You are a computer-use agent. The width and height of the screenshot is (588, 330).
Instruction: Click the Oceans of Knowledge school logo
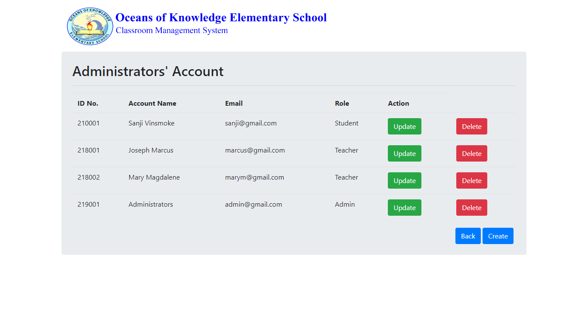[x=90, y=26]
